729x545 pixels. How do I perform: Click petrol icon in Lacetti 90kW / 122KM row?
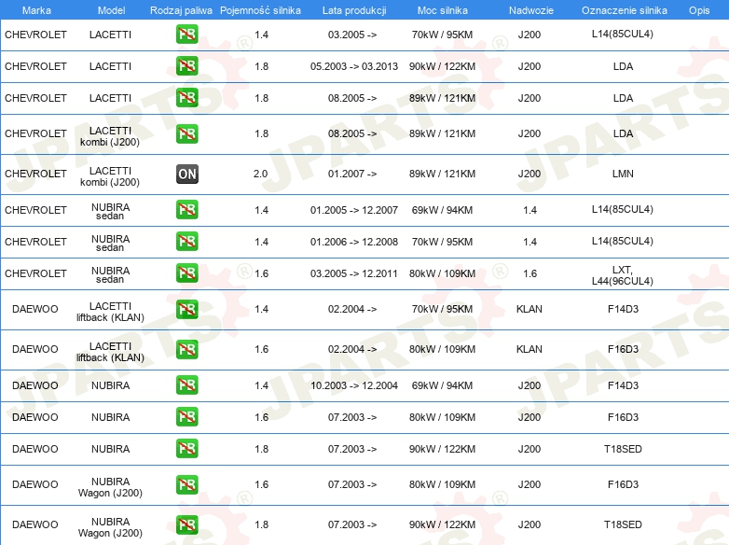(186, 66)
